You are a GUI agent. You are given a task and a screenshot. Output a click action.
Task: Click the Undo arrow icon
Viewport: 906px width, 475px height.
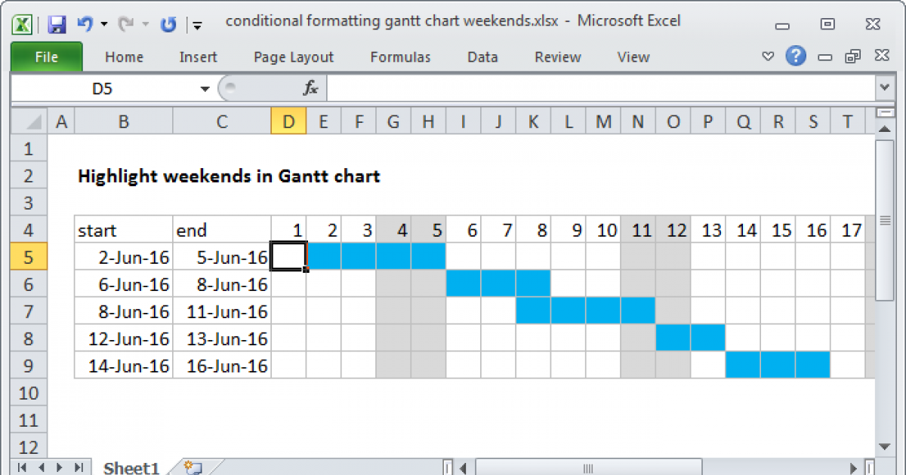point(85,25)
